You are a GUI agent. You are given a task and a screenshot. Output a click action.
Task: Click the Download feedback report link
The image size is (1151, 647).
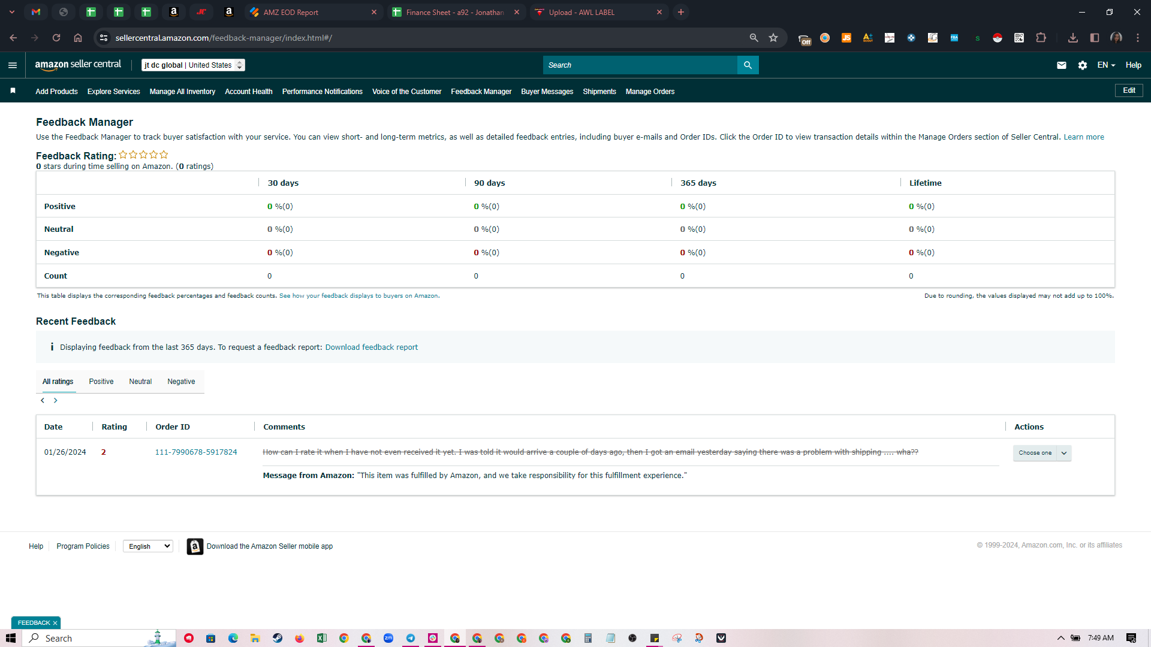(372, 347)
